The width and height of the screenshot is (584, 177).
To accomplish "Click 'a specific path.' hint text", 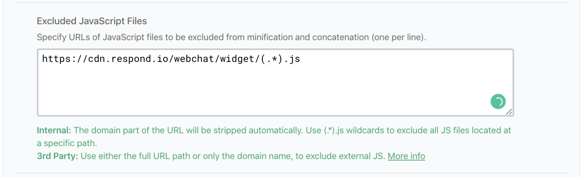I will point(67,143).
